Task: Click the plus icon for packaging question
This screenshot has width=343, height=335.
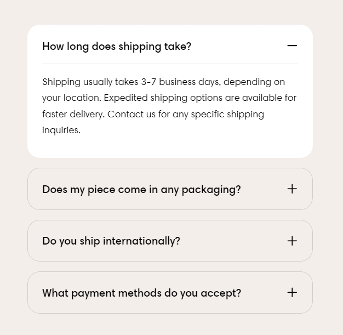Action: click(292, 189)
